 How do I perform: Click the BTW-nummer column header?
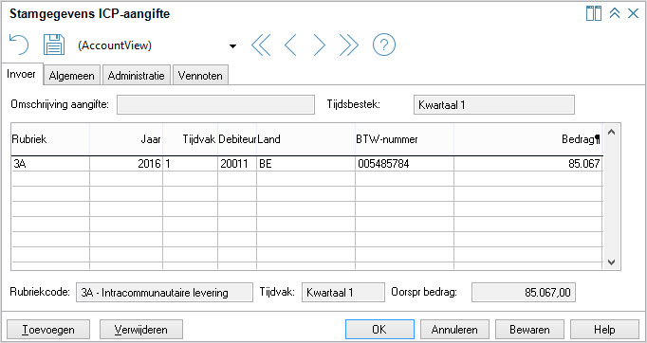click(404, 139)
